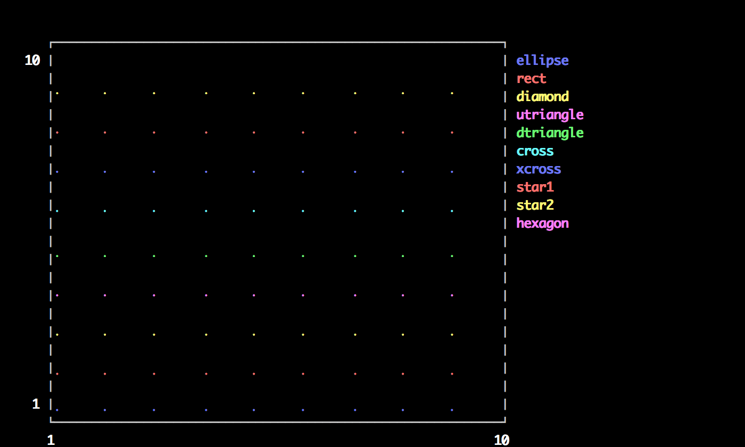Screen dimensions: 745x447
Task: Select the hexagon legend entry
Action: tap(542, 223)
